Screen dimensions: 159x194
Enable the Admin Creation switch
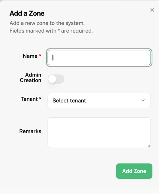point(56,79)
